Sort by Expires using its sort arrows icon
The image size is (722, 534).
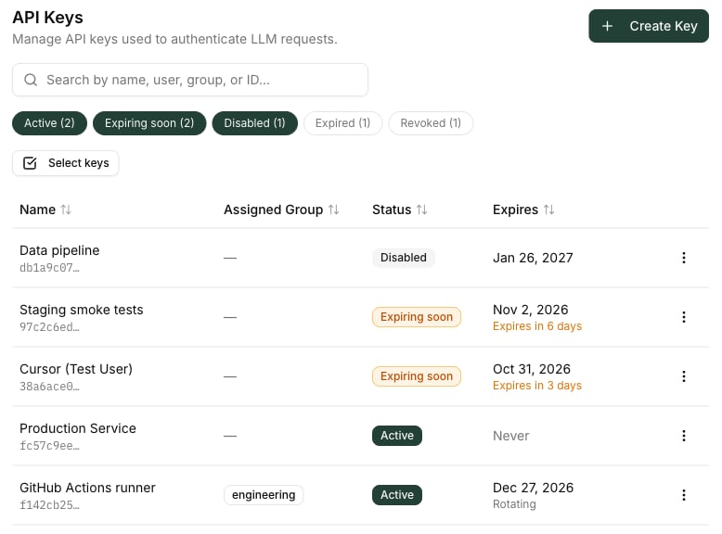click(548, 210)
